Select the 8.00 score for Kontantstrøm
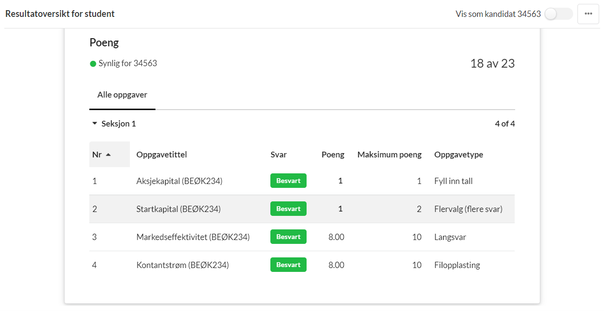This screenshot has width=604, height=311. point(337,265)
